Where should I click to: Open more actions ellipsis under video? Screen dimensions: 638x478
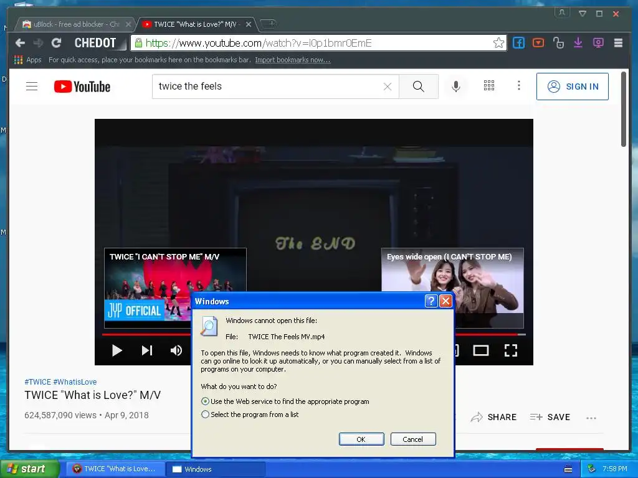pyautogui.click(x=591, y=418)
